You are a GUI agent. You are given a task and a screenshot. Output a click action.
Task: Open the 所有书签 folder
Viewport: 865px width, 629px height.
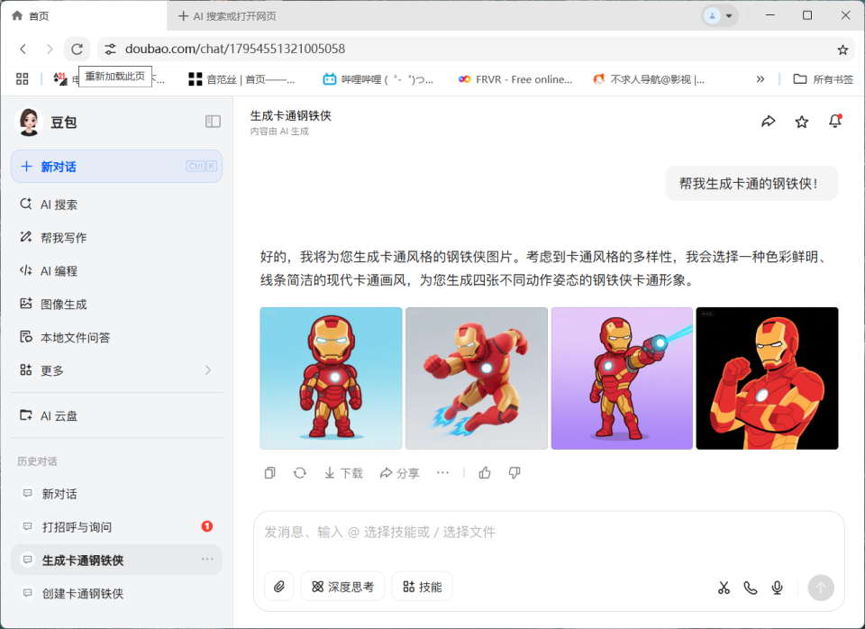(823, 79)
